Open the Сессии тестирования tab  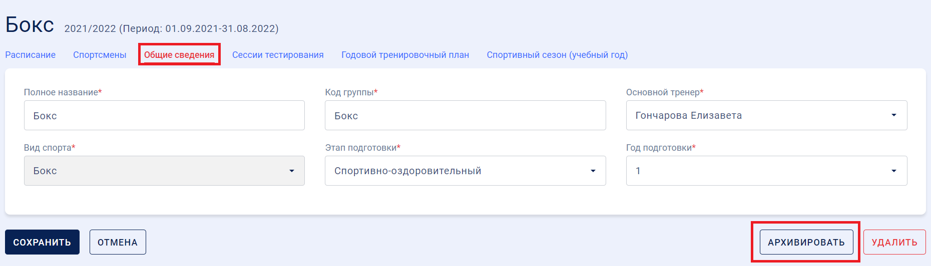278,55
